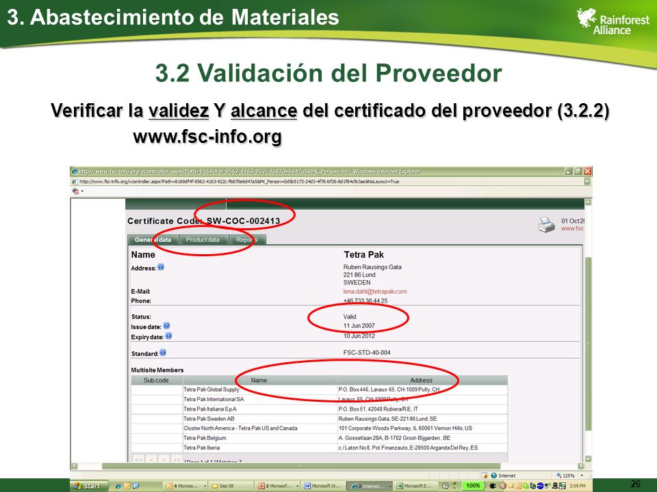Image resolution: width=657 pixels, height=492 pixels.
Task: Open the help icon next to Expiry date
Action: (168, 336)
